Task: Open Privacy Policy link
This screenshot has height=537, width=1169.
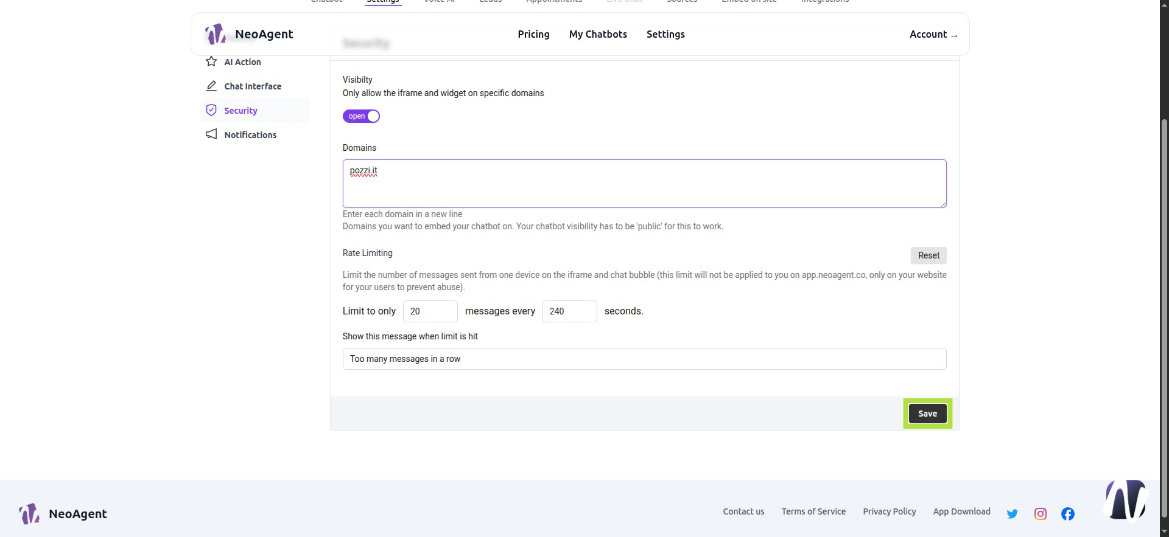Action: click(889, 511)
